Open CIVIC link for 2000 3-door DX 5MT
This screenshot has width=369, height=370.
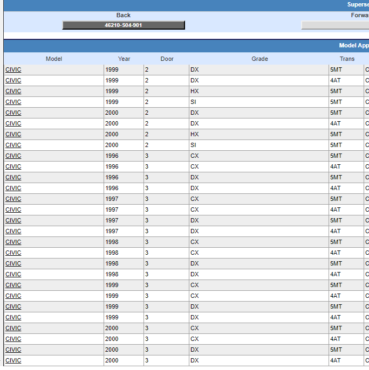(x=13, y=350)
